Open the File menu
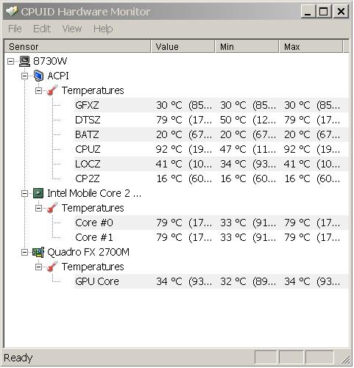 tap(15, 29)
